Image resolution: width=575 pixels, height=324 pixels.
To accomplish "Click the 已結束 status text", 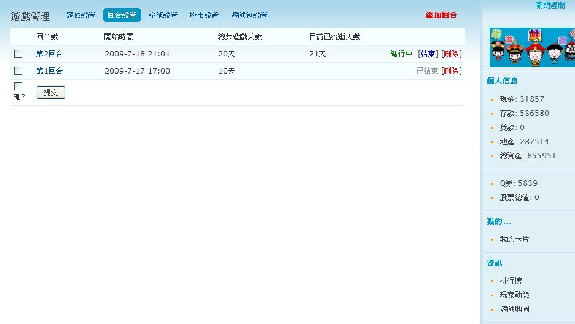I will pos(427,71).
